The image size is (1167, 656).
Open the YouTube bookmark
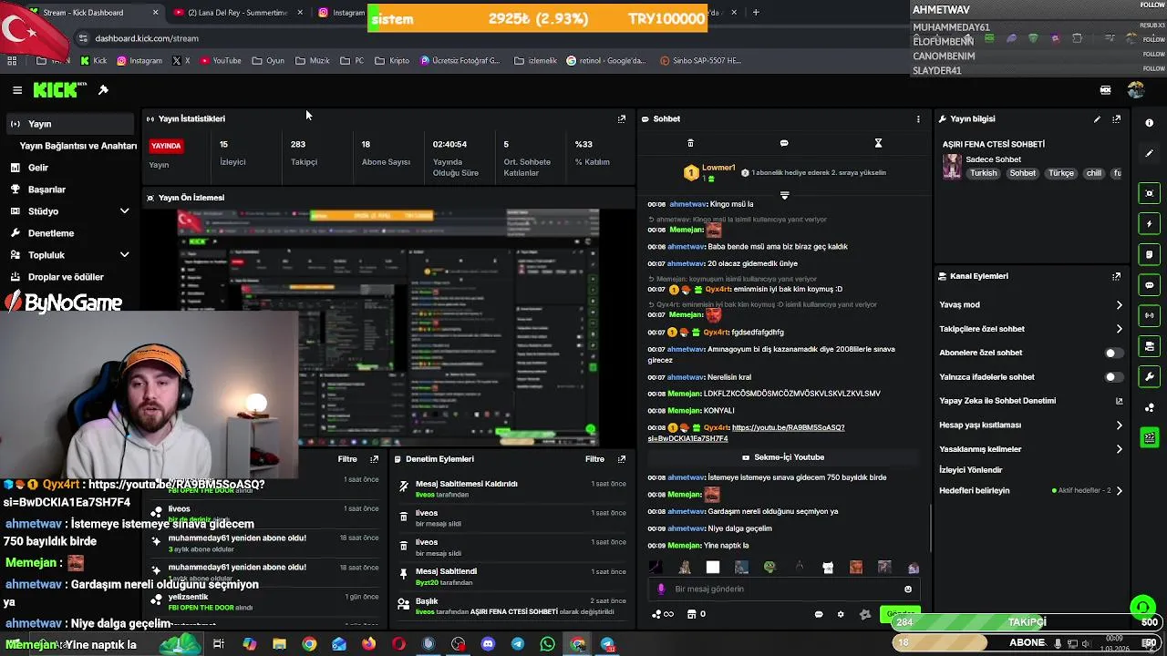[220, 61]
